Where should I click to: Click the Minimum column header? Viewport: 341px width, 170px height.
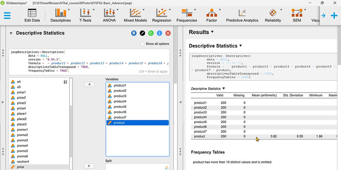point(316,95)
